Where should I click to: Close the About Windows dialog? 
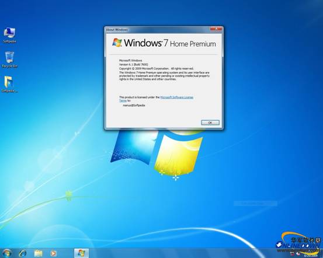[x=216, y=29]
